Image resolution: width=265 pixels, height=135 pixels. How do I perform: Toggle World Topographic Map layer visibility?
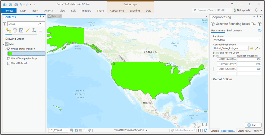[x=9, y=59]
